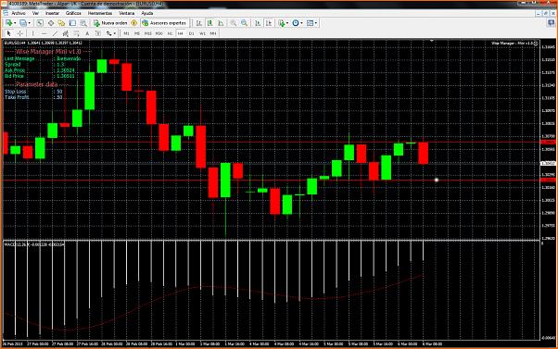Click the Wise Manager Mini v1.0 title
The image size is (558, 349).
pos(48,52)
